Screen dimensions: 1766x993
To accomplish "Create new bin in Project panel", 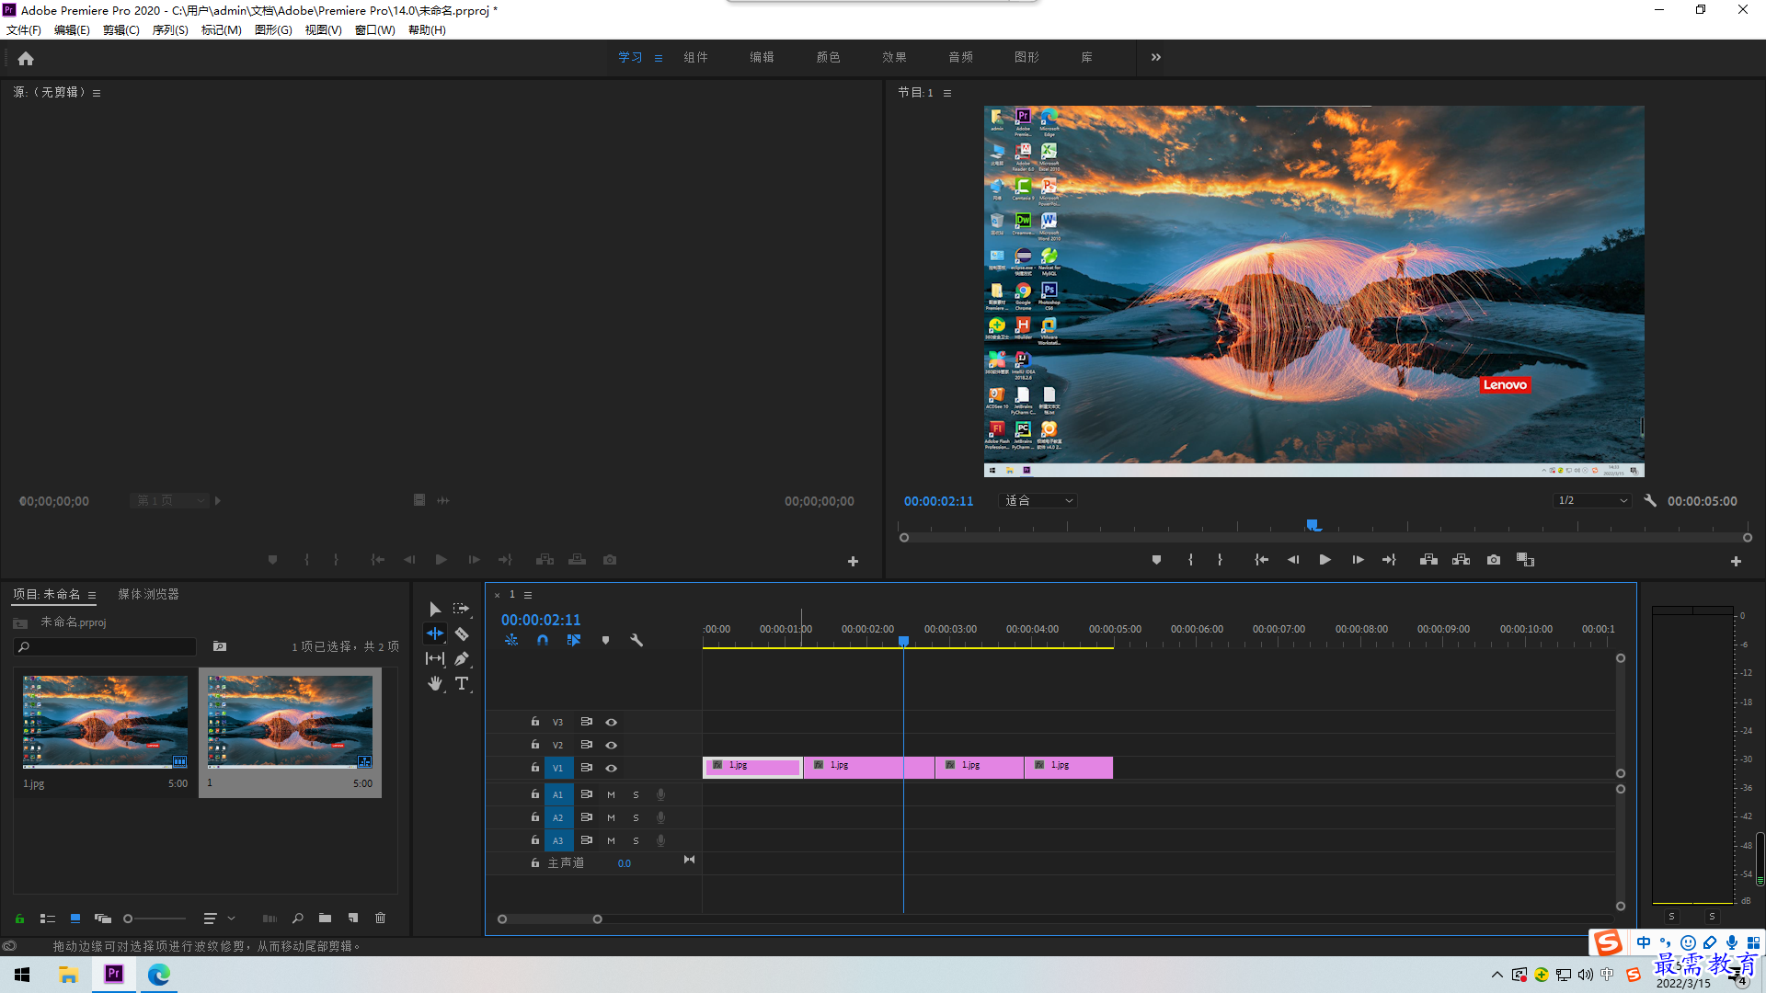I will tap(325, 918).
